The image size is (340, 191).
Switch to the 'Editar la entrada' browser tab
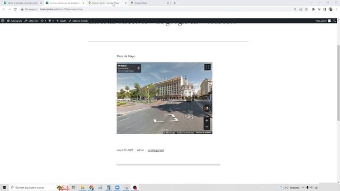pyautogui.click(x=22, y=3)
